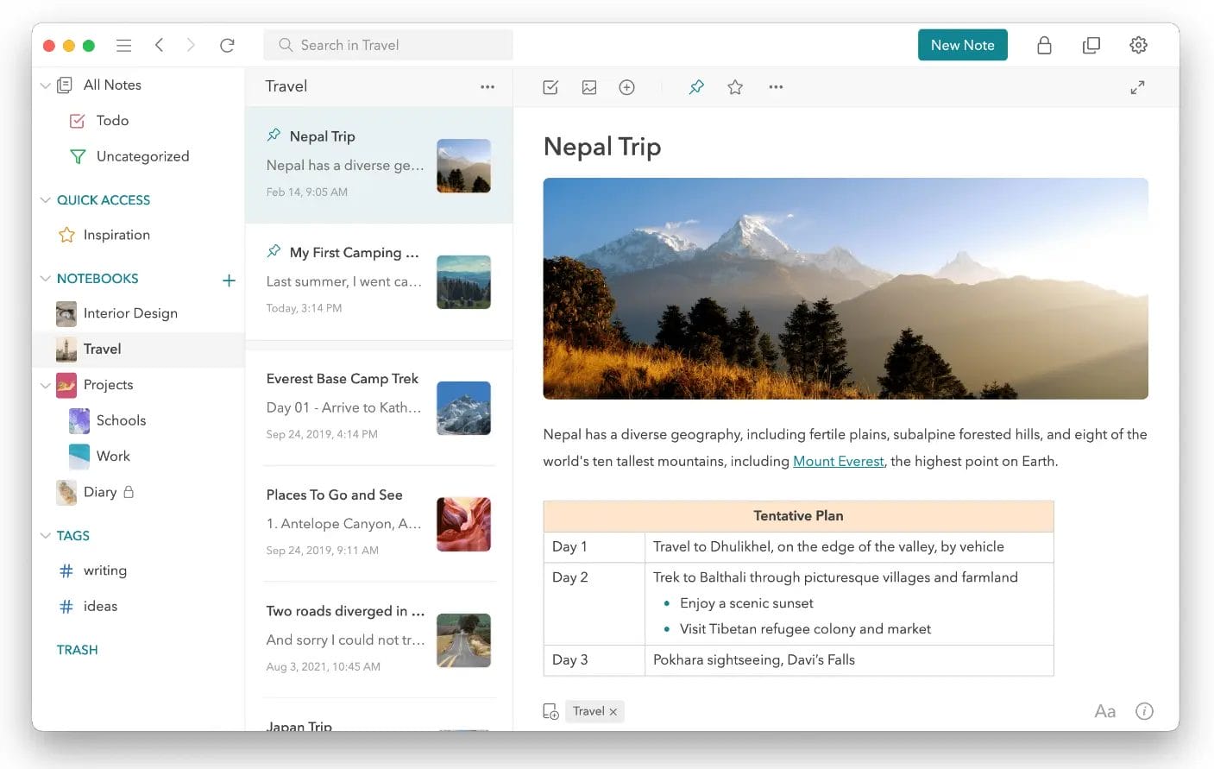Attach an image via the picture icon
The height and width of the screenshot is (769, 1214).
588,86
